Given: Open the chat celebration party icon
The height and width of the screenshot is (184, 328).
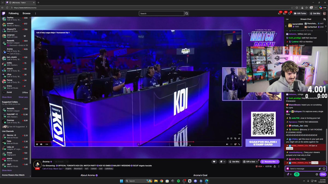Looking at the screenshot, I should (x=320, y=169).
